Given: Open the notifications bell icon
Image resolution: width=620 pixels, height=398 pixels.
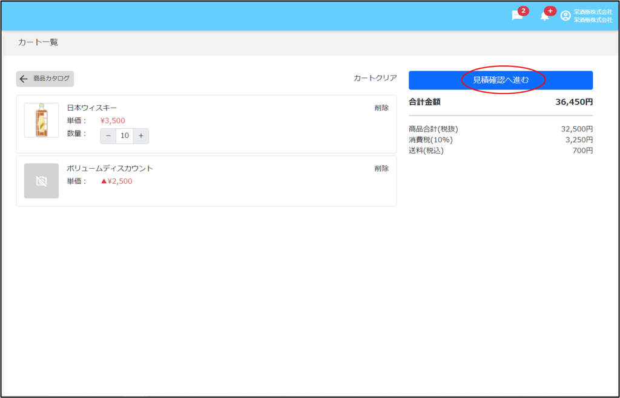Looking at the screenshot, I should pos(544,16).
